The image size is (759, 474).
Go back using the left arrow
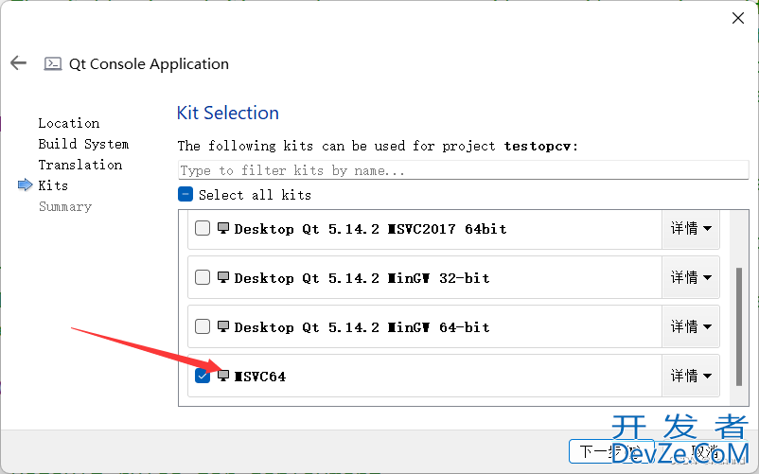tap(18, 62)
